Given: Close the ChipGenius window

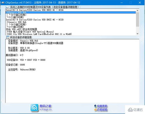Looking at the screenshot, I should tap(140, 3).
